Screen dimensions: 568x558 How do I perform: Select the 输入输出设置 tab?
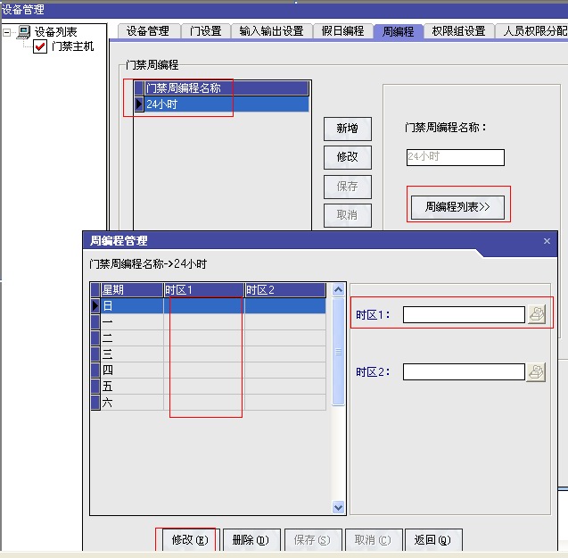(271, 31)
